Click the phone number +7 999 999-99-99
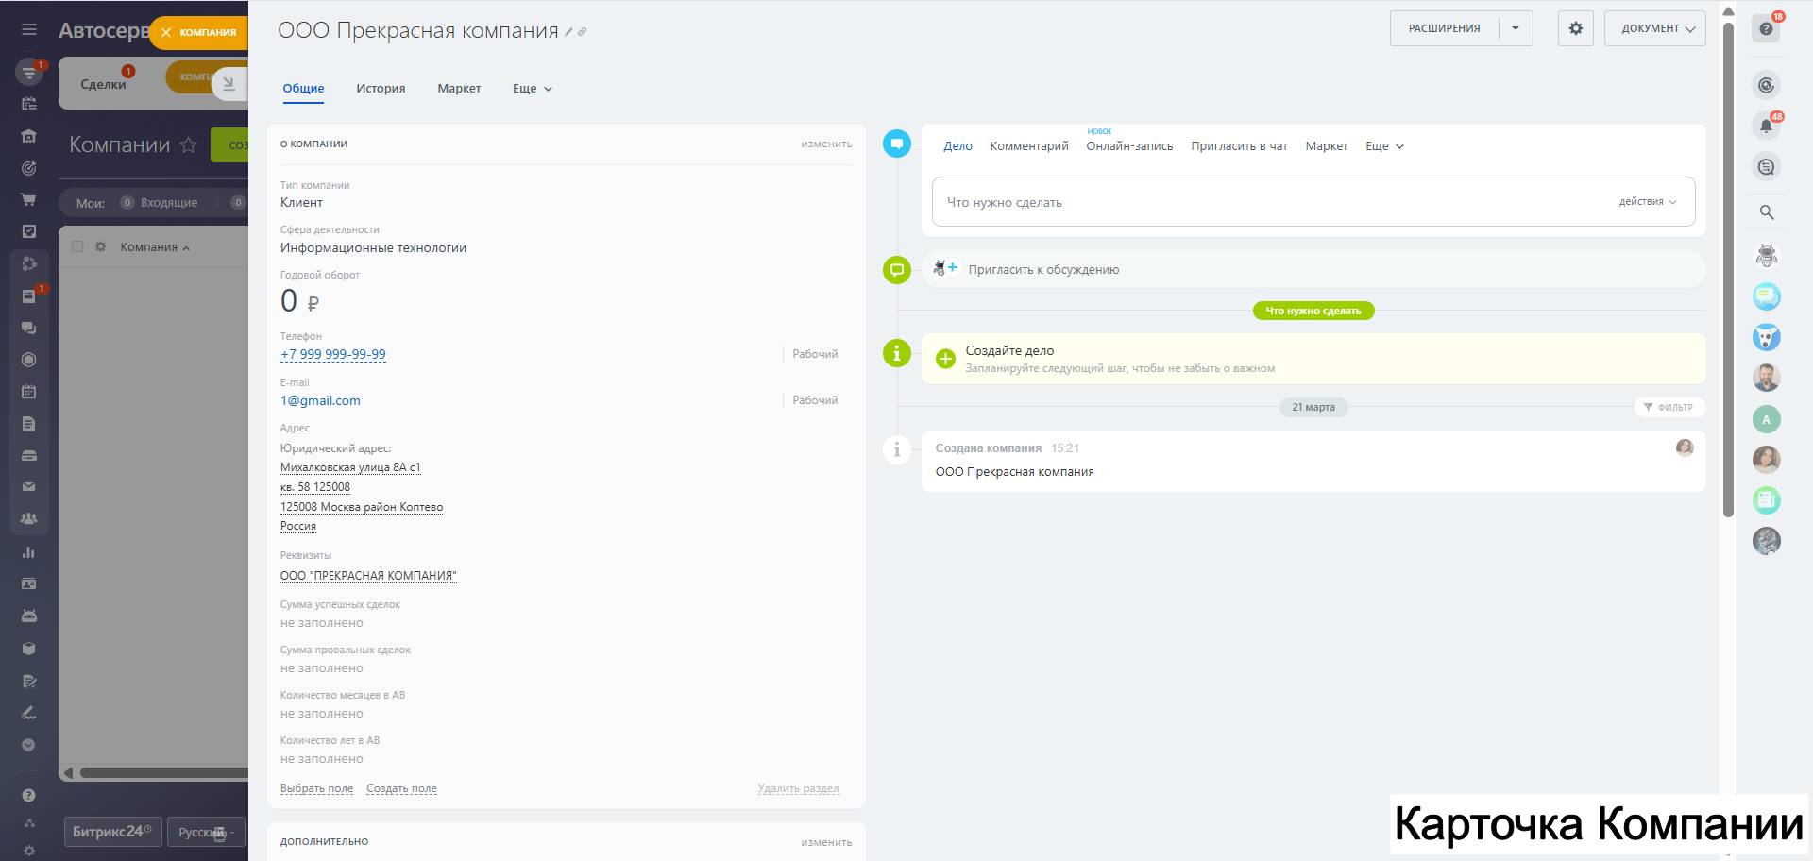The height and width of the screenshot is (861, 1813). click(333, 355)
